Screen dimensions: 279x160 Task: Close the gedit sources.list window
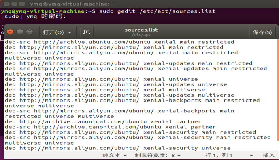10,32
